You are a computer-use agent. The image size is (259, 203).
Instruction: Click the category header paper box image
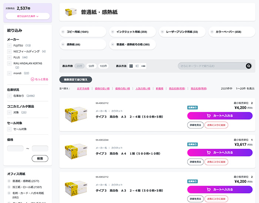[71, 12]
